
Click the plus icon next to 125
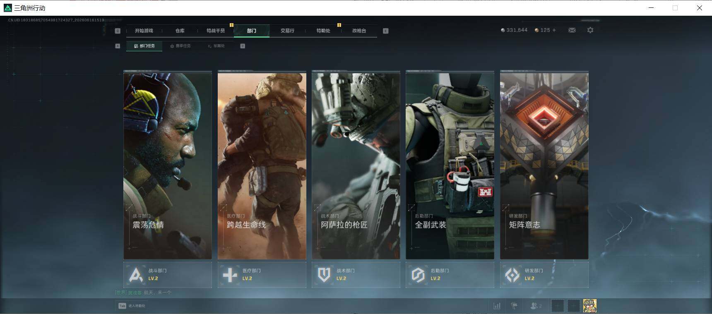(554, 30)
